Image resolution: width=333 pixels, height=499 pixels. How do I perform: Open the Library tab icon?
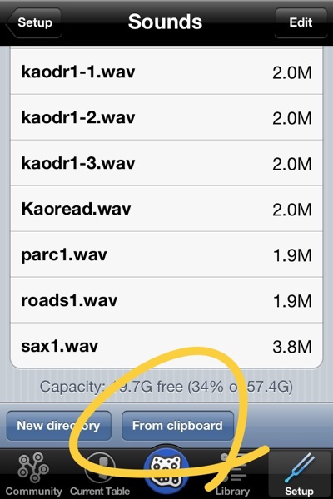click(232, 467)
